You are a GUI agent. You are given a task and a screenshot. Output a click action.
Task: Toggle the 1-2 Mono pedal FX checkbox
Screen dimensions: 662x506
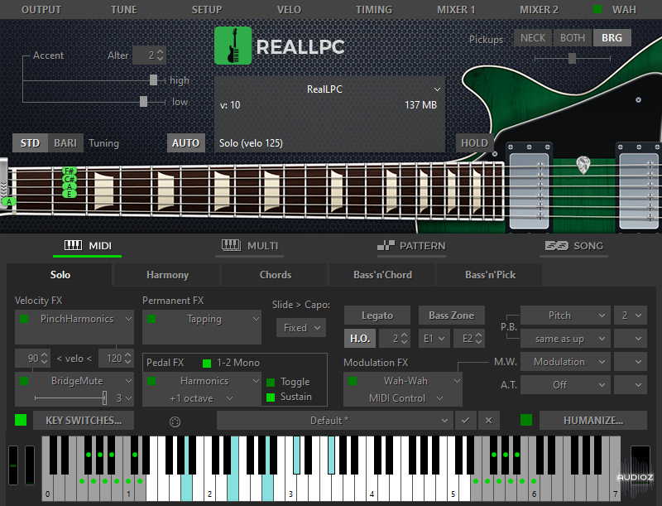tap(207, 363)
